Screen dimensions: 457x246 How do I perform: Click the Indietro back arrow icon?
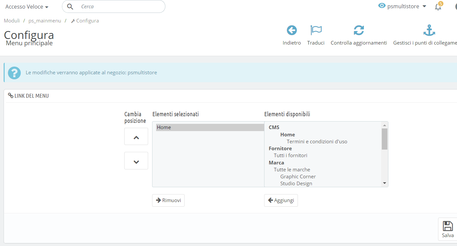click(292, 30)
